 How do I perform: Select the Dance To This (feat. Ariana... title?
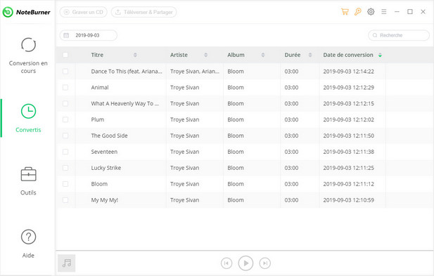point(127,71)
